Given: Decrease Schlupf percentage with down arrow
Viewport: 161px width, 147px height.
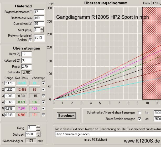Looking at the screenshot, I should pos(42,31).
